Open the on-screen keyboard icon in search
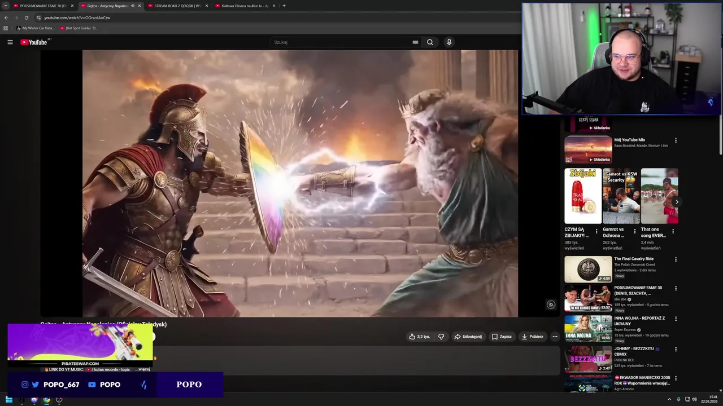 click(x=415, y=42)
